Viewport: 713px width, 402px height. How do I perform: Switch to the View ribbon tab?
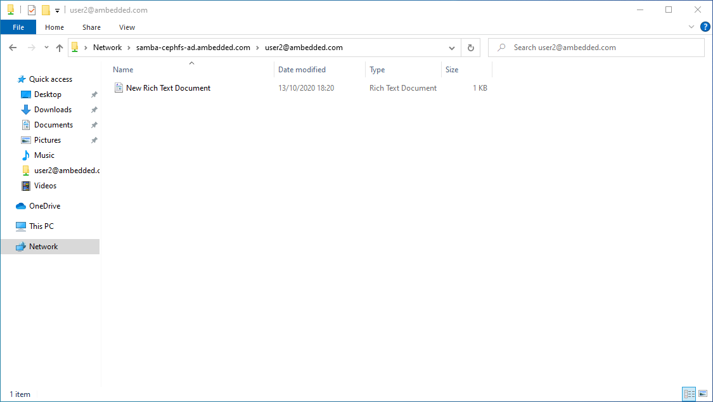coord(127,27)
